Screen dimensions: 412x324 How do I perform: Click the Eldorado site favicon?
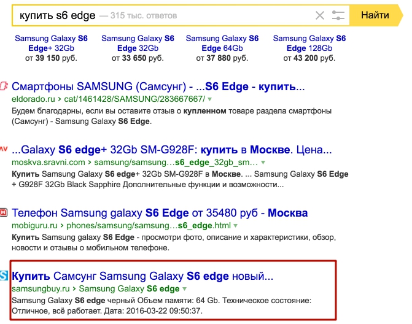coord(4,86)
